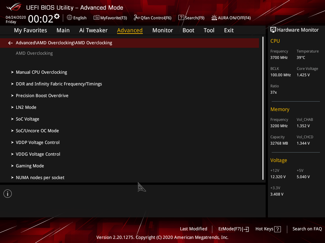The image size is (325, 243).
Task: Click the greyed AMD Overclocking heading
Action: [x=34, y=53]
